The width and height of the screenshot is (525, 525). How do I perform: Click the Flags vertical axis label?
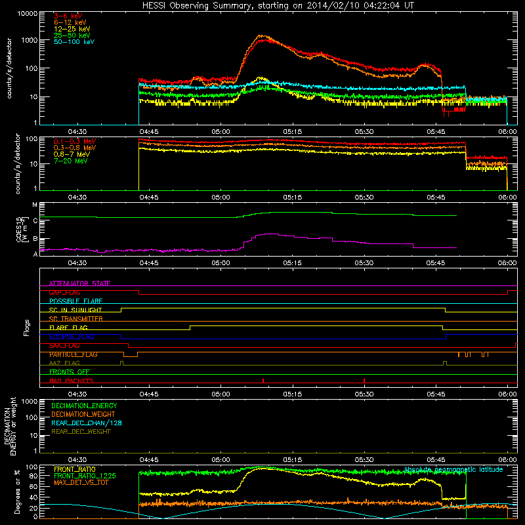[x=27, y=327]
